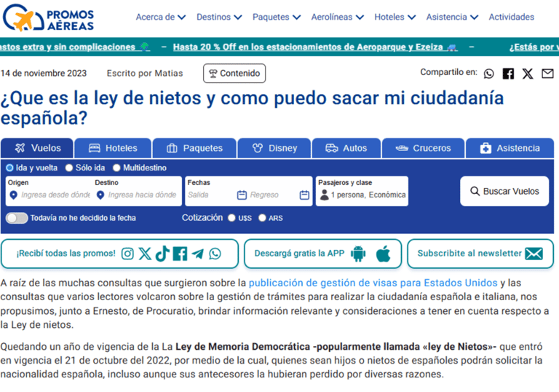The width and height of the screenshot is (559, 392).
Task: Share article via WhatsApp icon
Action: (489, 74)
